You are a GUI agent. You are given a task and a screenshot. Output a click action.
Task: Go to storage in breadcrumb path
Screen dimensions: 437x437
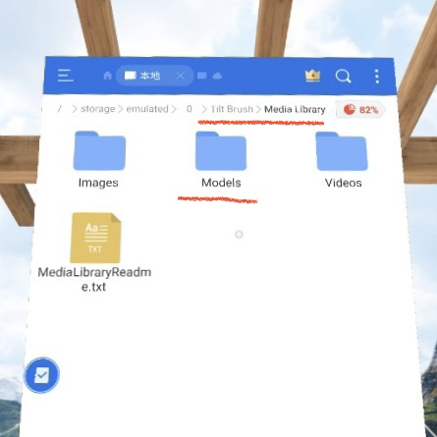[98, 109]
